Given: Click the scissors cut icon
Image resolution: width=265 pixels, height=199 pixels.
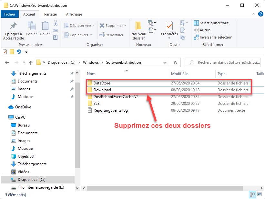Looking at the screenshot, I should tap(55, 23).
